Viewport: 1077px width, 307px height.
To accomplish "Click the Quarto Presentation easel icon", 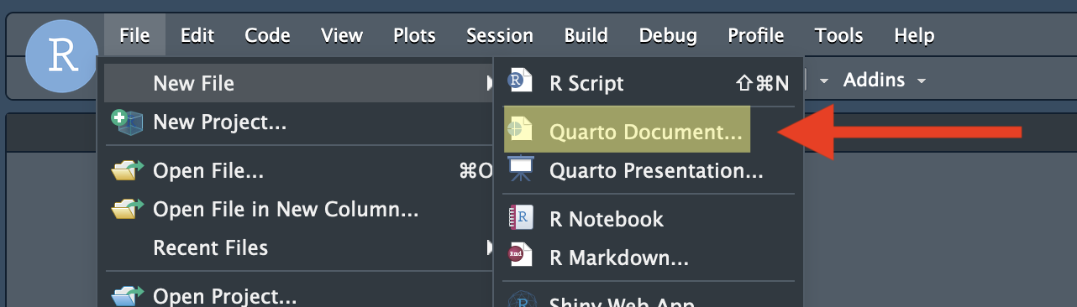I will [x=520, y=169].
